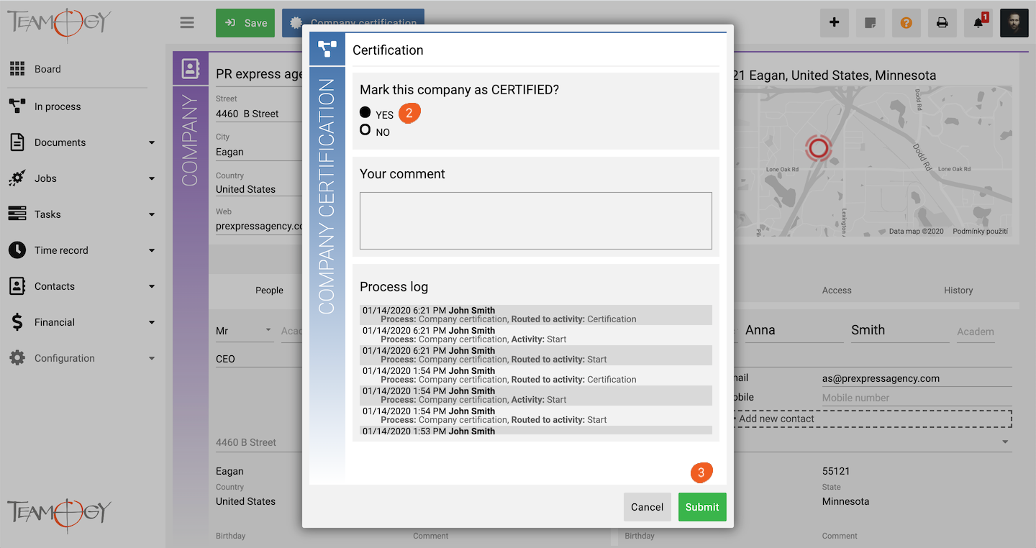Image resolution: width=1036 pixels, height=548 pixels.
Task: Open the user profile avatar
Action: pos(1014,23)
